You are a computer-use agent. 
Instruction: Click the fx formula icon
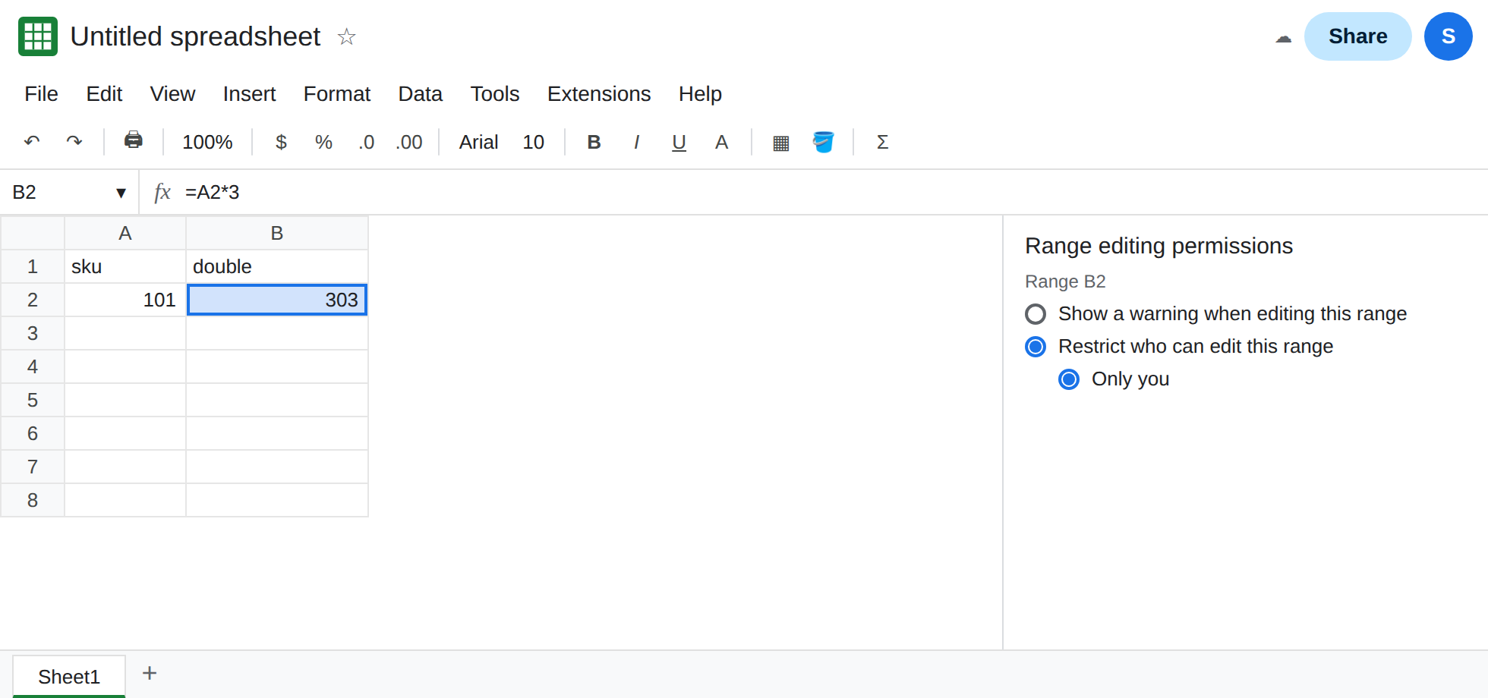tap(162, 192)
